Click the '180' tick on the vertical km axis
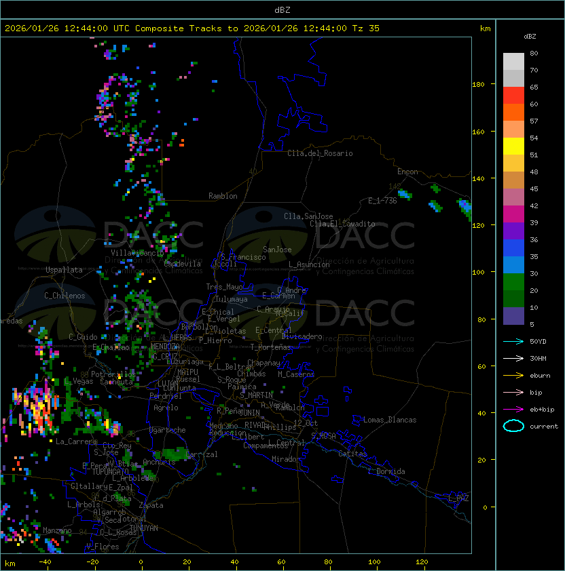The image size is (565, 571). click(x=478, y=85)
